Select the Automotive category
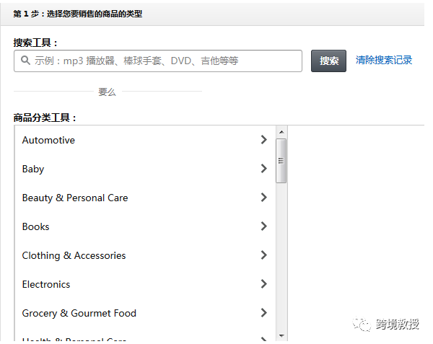This screenshot has height=344, width=433. (x=48, y=140)
